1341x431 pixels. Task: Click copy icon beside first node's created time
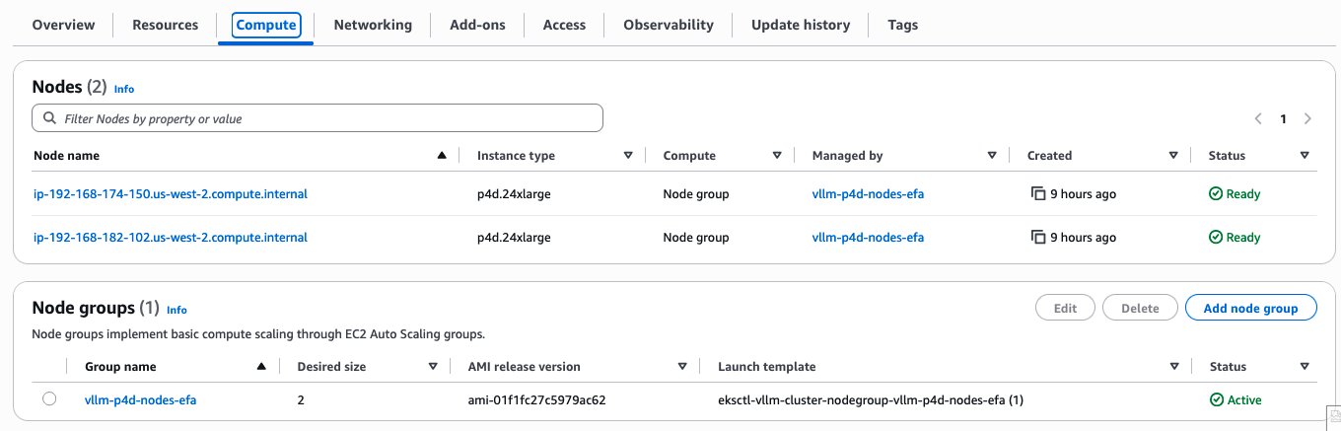click(x=1037, y=194)
